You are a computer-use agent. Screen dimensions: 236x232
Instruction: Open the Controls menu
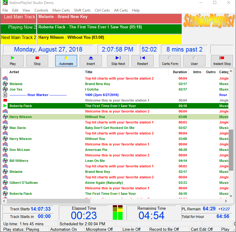pos(41,10)
